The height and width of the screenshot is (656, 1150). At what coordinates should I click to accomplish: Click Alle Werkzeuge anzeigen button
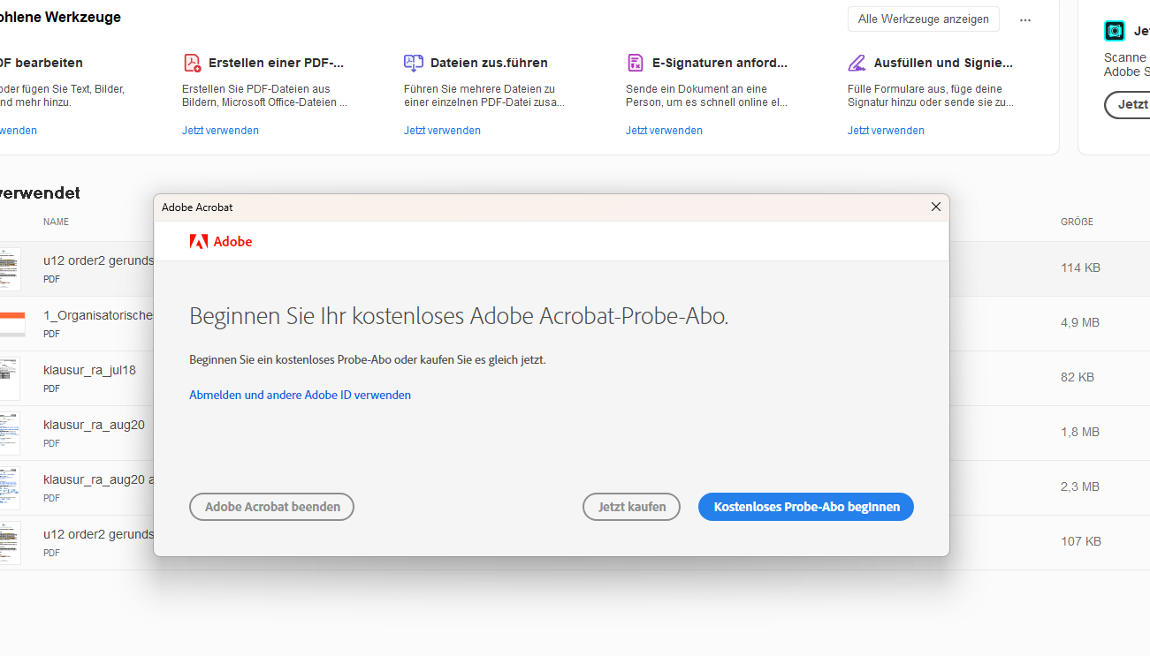923,19
